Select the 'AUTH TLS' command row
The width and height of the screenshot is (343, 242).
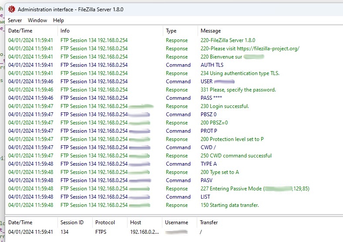pos(212,65)
